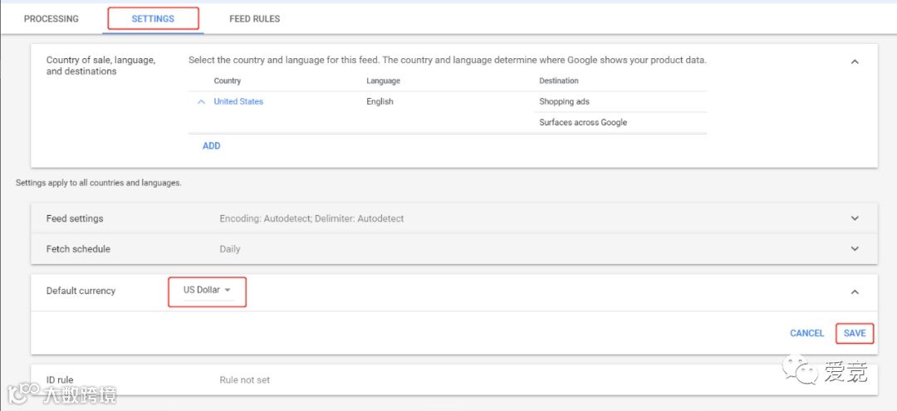Open the Settings tab

153,19
